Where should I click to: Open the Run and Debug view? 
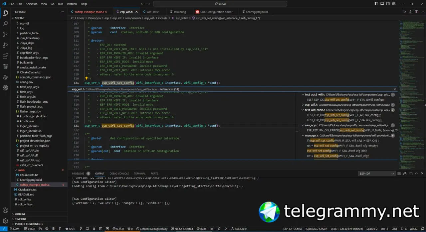tap(5, 45)
